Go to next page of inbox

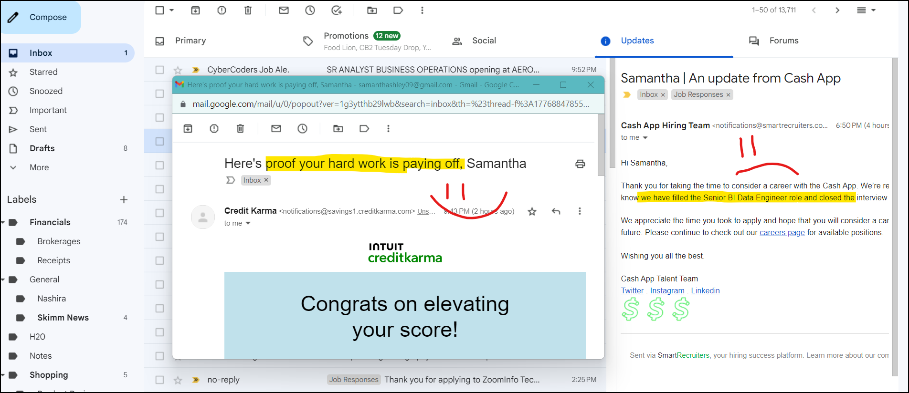pyautogui.click(x=837, y=10)
